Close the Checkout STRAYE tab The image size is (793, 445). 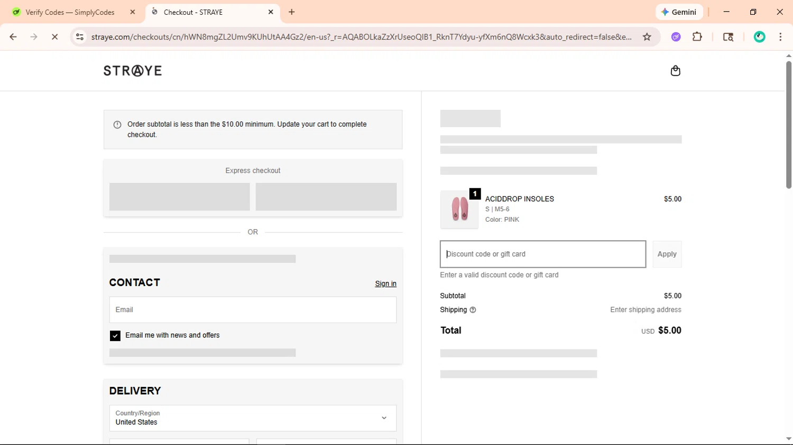[271, 12]
